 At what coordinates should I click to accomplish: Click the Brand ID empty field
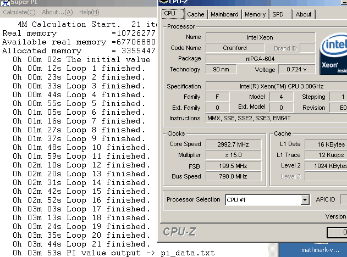(307, 48)
